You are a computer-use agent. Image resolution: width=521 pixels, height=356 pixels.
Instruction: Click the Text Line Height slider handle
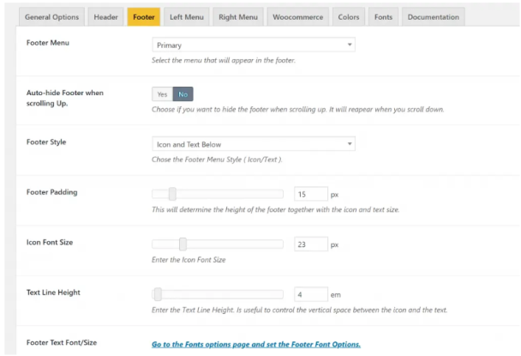coord(158,294)
